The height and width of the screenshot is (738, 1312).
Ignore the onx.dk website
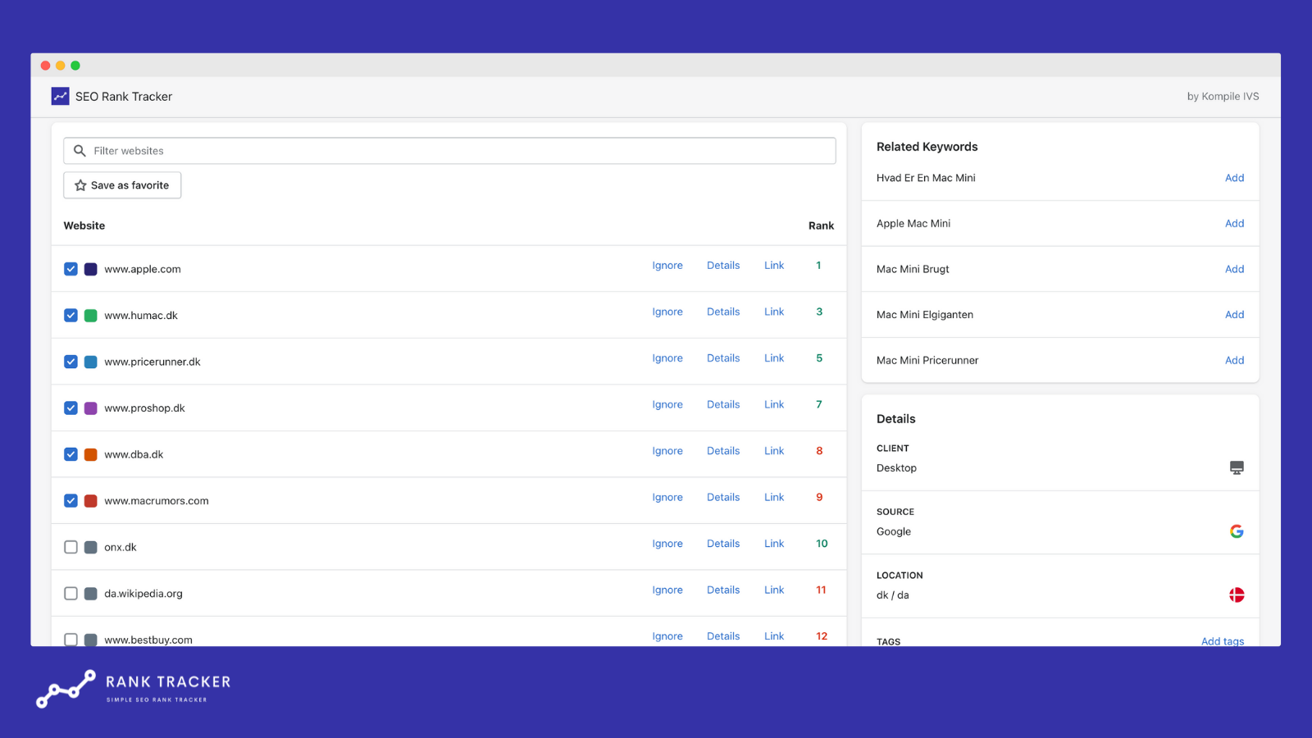(667, 544)
